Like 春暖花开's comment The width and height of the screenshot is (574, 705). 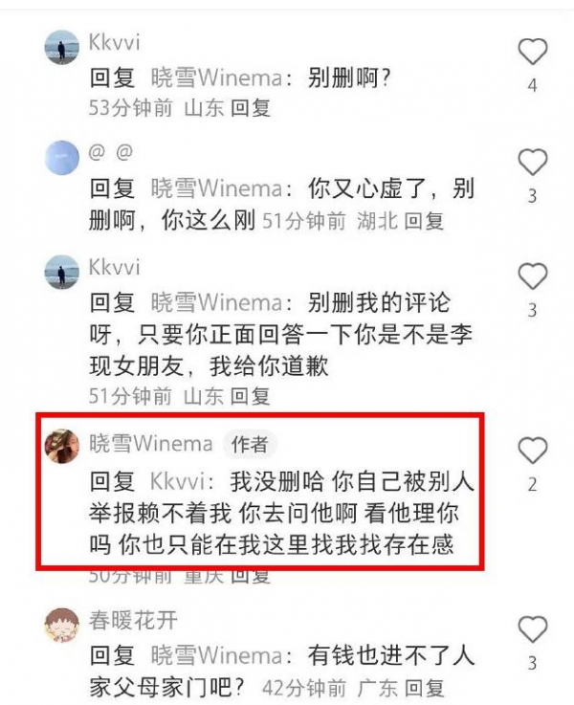click(533, 628)
